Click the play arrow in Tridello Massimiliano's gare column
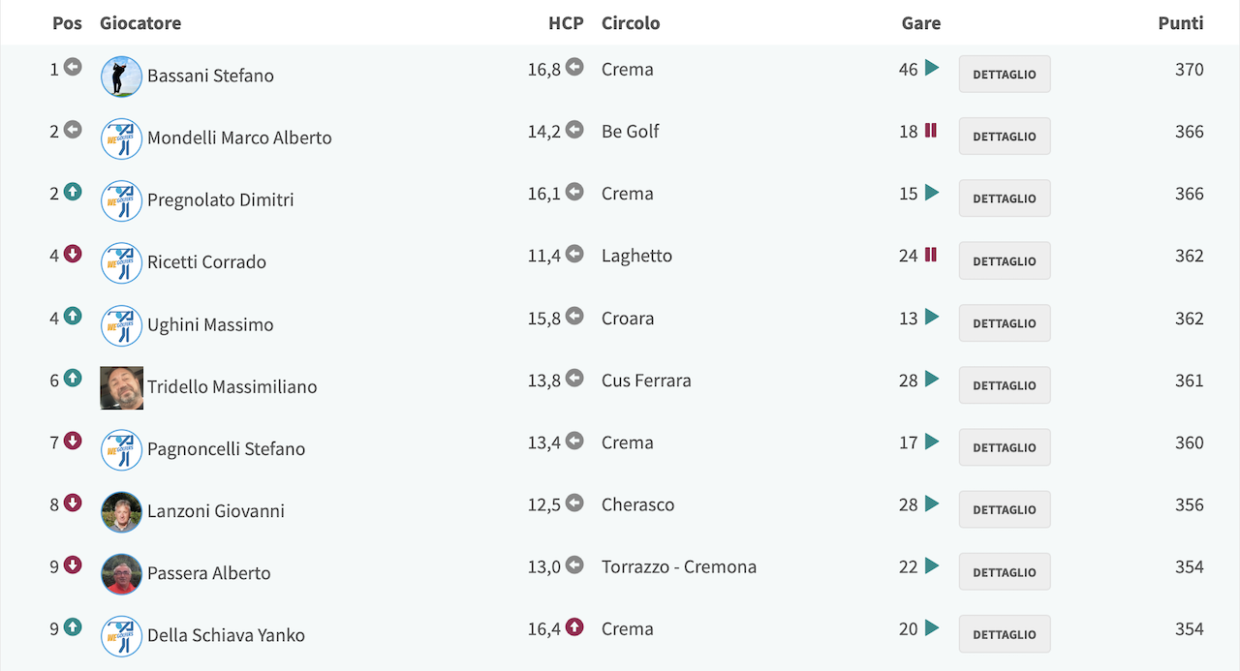The width and height of the screenshot is (1240, 671). coord(932,379)
